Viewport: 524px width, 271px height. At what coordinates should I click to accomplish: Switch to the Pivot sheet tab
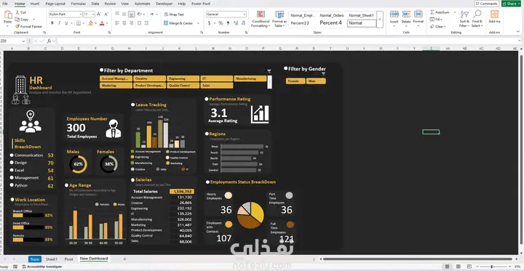click(x=68, y=259)
